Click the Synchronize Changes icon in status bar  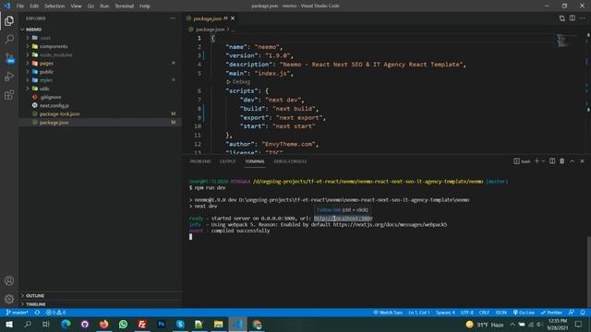pyautogui.click(x=37, y=313)
